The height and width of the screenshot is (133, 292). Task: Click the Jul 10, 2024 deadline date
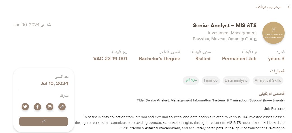pos(54,83)
